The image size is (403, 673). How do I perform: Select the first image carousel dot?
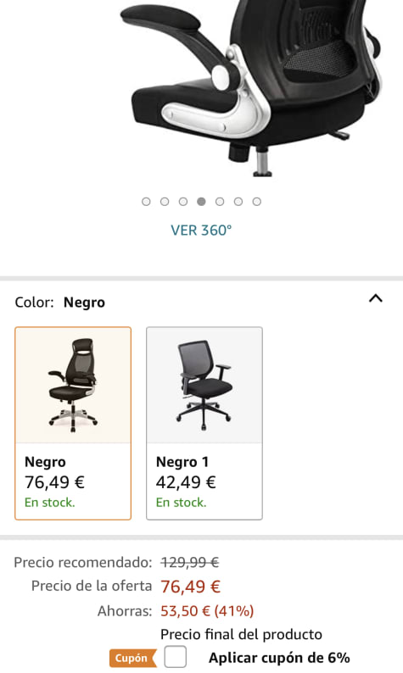click(146, 201)
